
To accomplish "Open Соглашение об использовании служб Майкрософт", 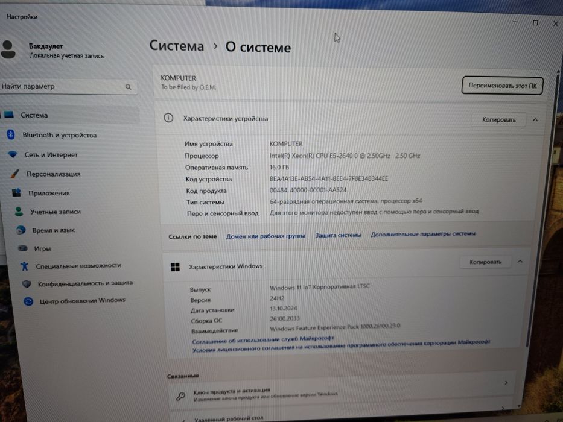I will [263, 340].
